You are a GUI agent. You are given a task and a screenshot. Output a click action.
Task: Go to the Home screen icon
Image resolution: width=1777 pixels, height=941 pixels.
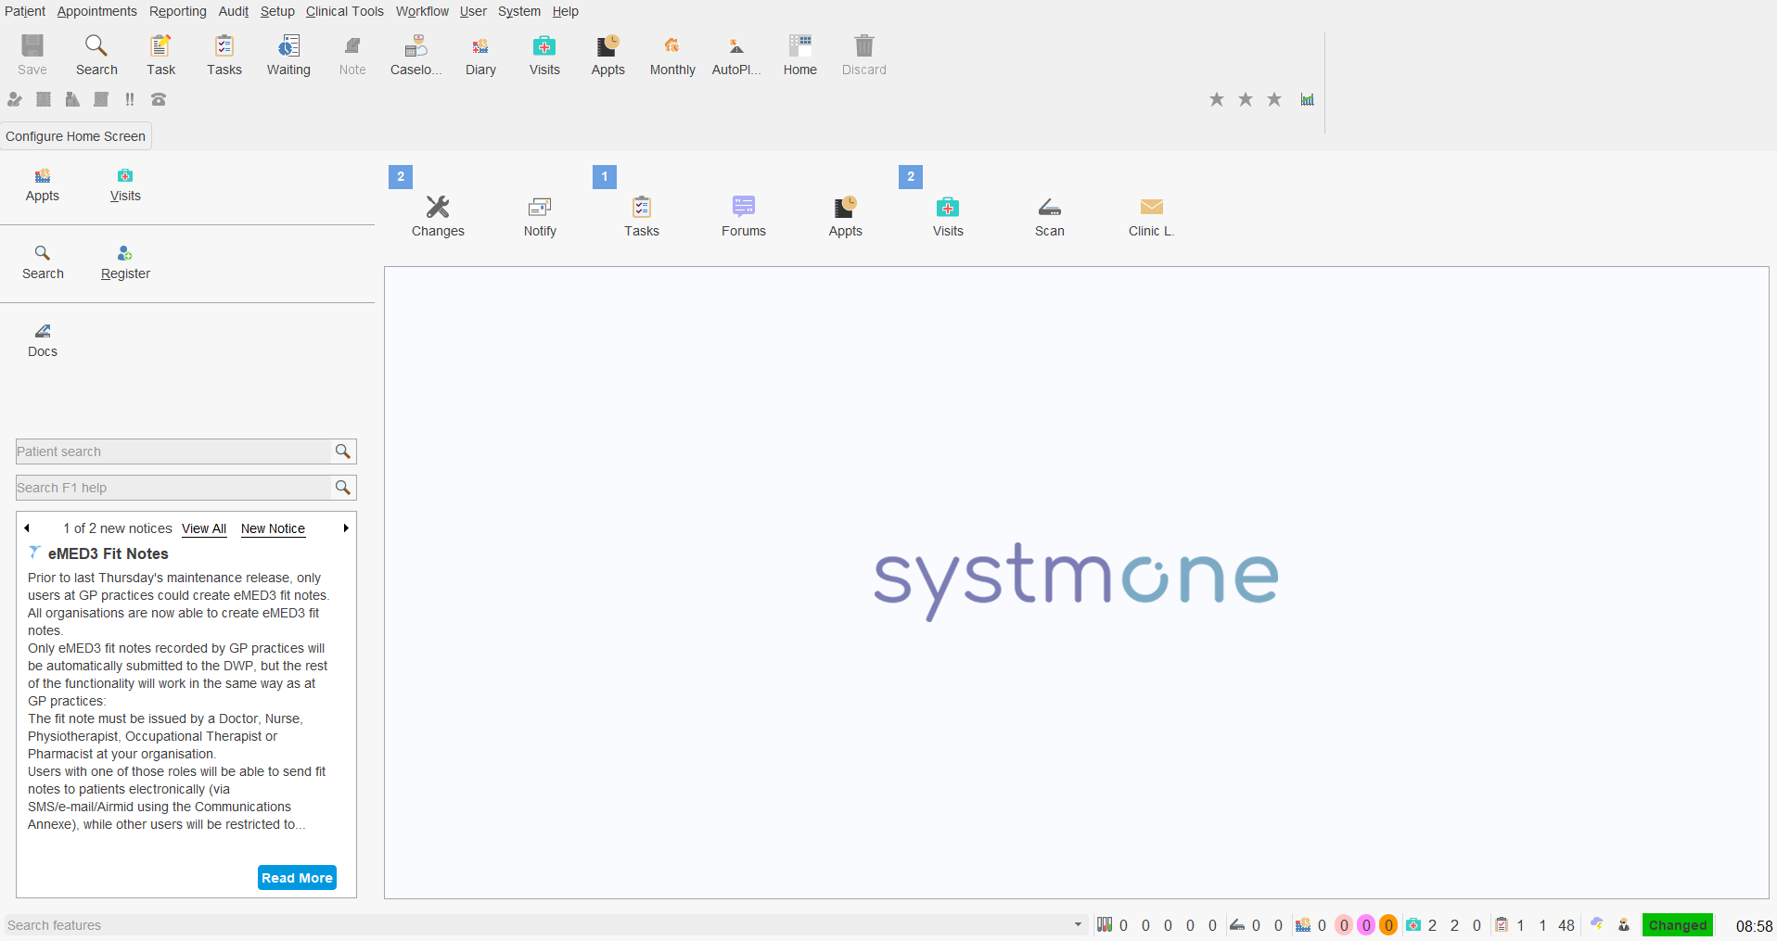point(800,55)
